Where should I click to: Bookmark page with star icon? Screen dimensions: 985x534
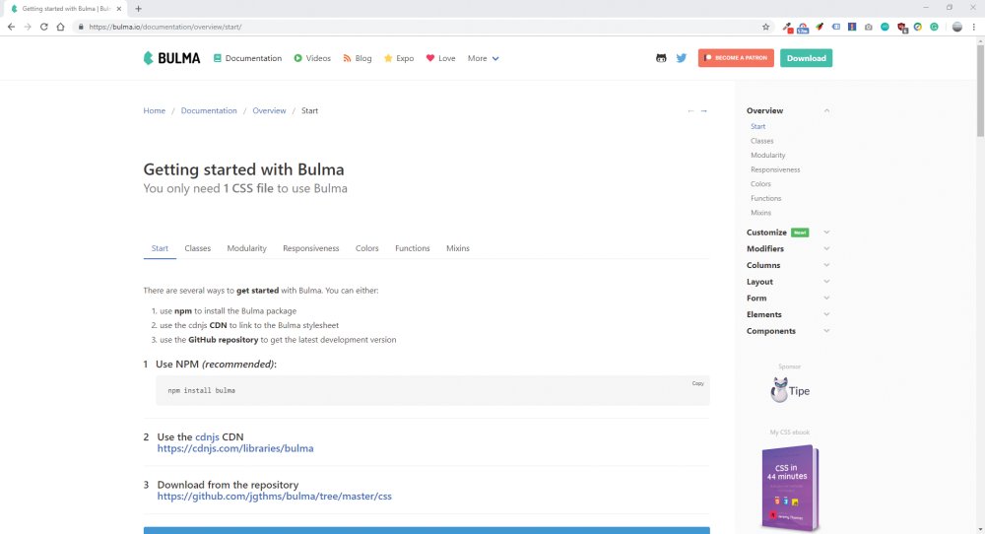point(765,27)
